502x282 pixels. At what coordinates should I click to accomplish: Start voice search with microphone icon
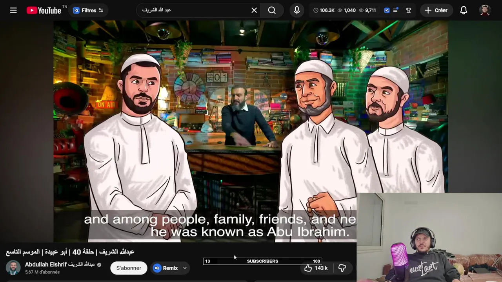pos(297,10)
